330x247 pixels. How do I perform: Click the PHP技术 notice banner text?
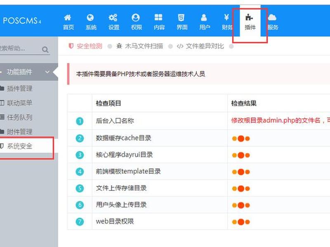[141, 74]
